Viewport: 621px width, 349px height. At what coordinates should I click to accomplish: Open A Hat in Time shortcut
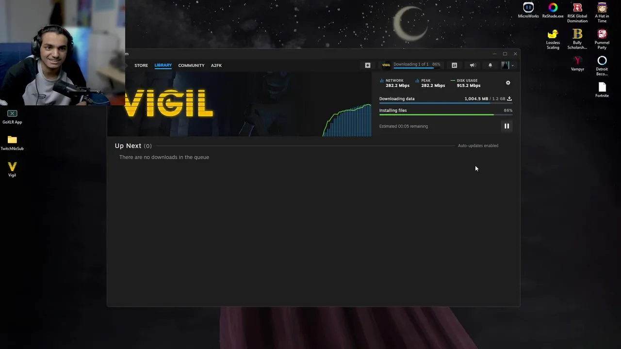click(602, 13)
